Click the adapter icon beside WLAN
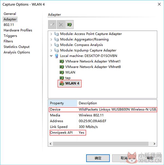The height and width of the screenshot is (165, 164). [x=62, y=72]
